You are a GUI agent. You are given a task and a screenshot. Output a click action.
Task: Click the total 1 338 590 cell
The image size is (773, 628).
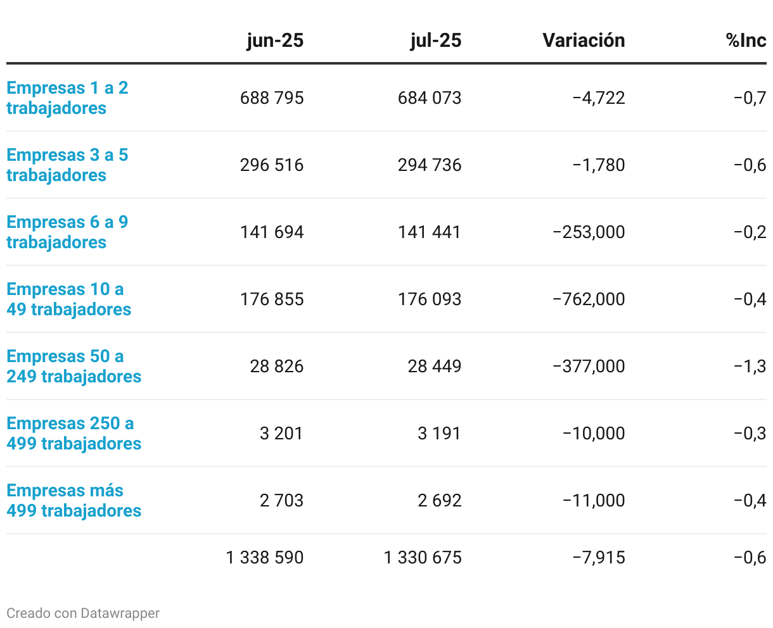[265, 558]
